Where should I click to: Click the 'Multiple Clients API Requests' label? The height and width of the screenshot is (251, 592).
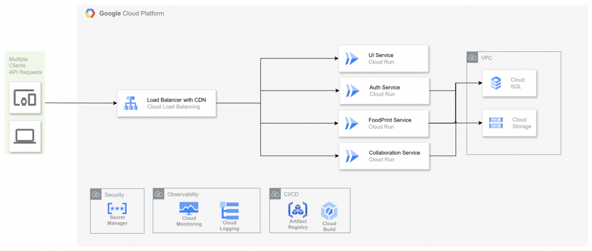pos(25,66)
